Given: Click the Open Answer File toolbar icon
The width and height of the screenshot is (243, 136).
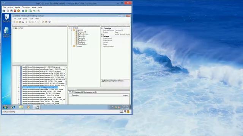Looking at the screenshot, I should [x=17, y=22].
